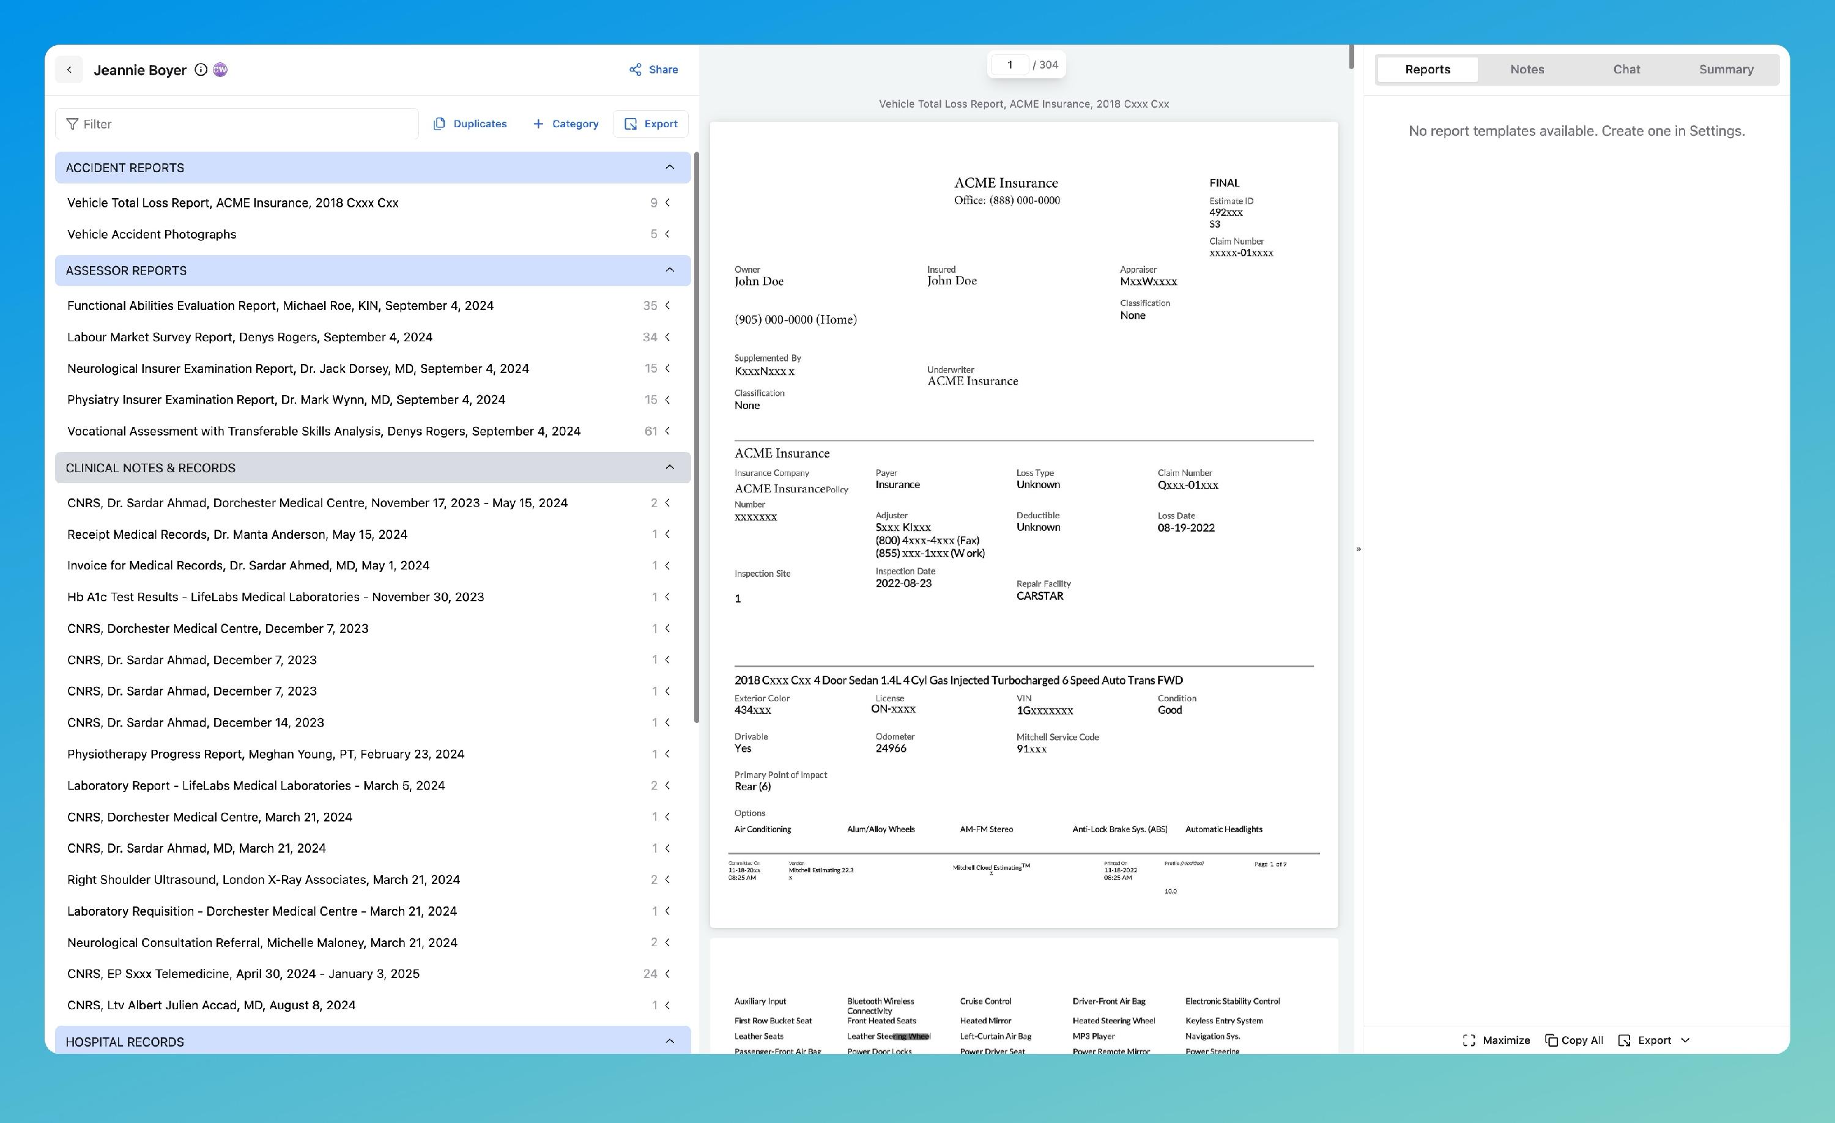Click the page number input field
1835x1123 pixels.
1009,65
